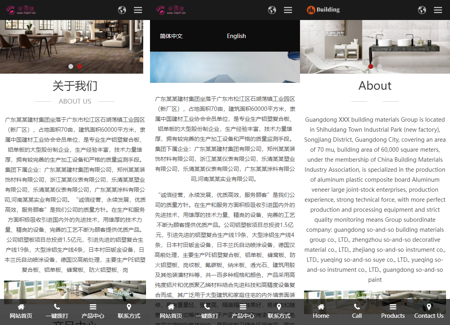Image resolution: width=450 pixels, height=325 pixels.
Task: Click the TOCAT paw logo in middle panel
Action: tap(171, 10)
